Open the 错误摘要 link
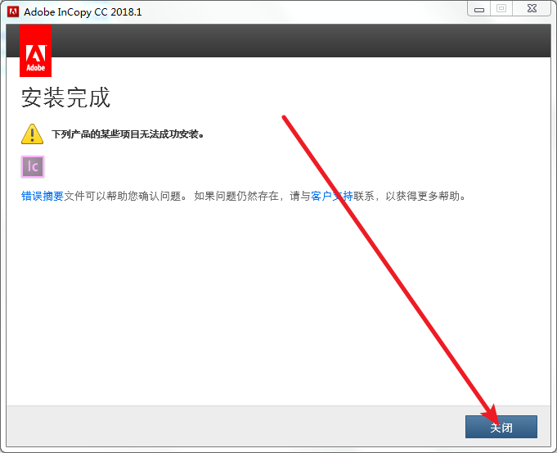Screen dimensions: 557x453 click(43, 196)
